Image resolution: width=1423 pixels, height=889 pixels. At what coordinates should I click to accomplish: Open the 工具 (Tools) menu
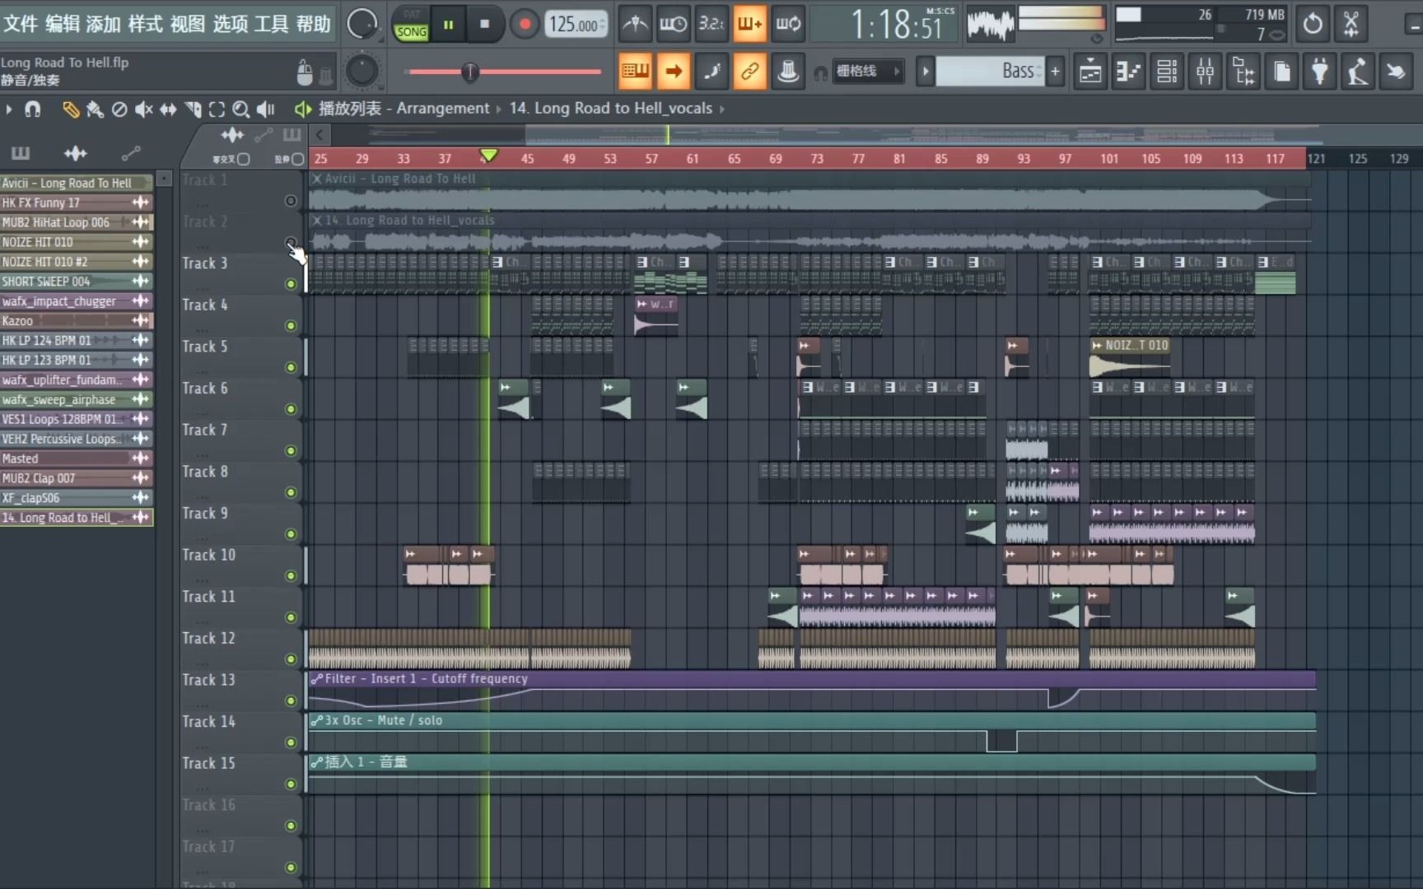[272, 24]
